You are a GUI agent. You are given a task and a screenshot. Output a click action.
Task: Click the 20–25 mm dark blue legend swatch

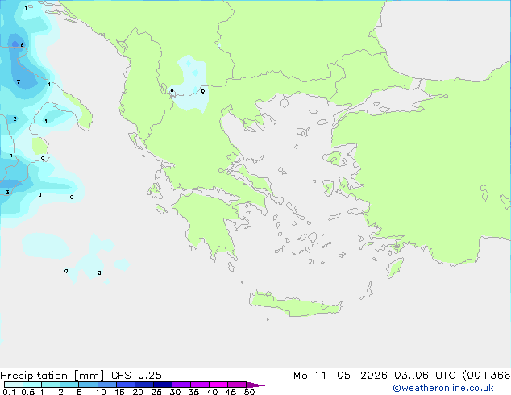[144, 385]
